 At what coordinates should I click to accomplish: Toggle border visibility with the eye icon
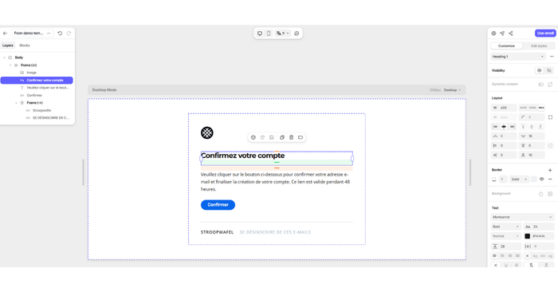point(541,180)
